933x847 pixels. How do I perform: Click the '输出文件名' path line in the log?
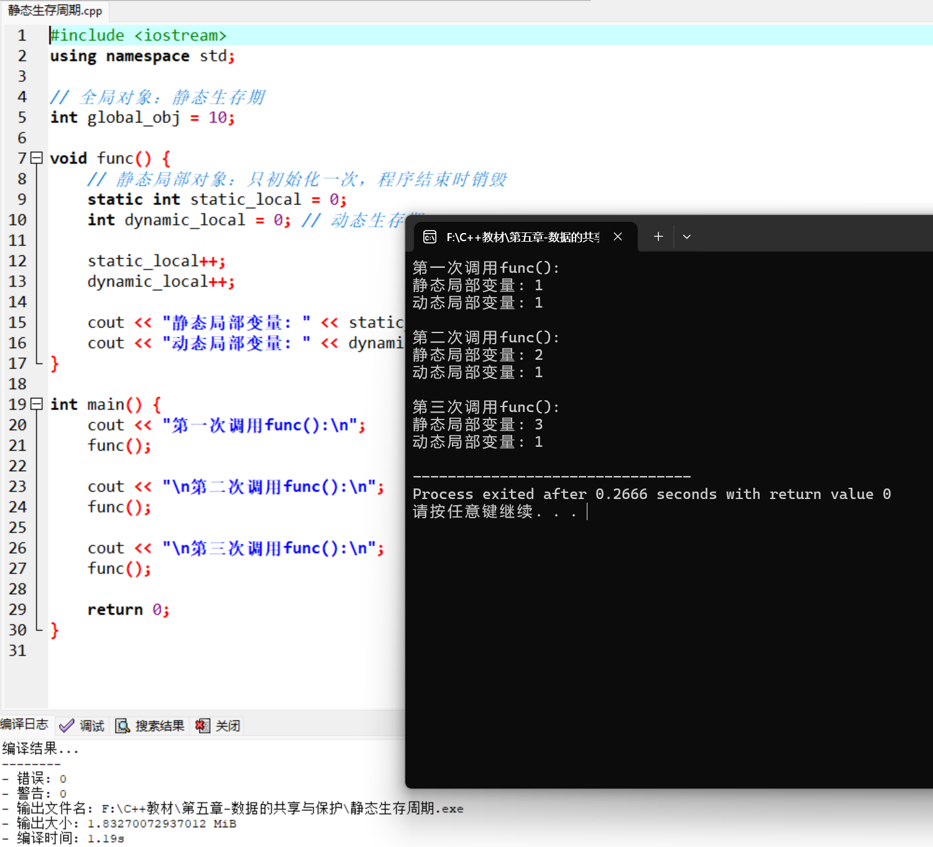point(232,808)
